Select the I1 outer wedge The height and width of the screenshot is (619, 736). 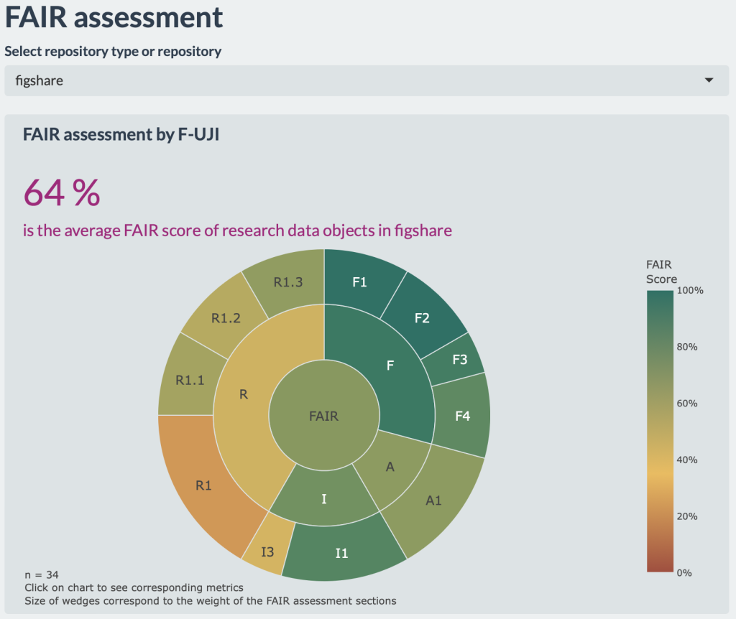point(342,552)
